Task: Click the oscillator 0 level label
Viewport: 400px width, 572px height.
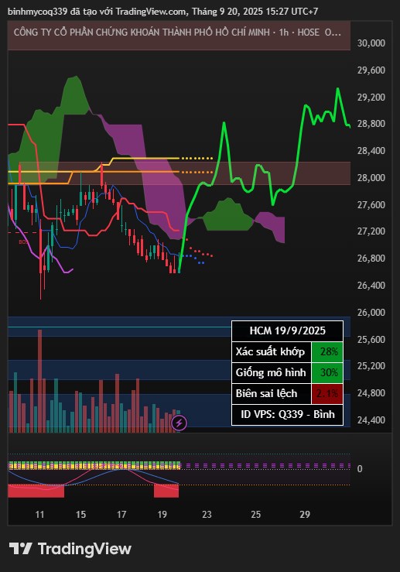Action: pyautogui.click(x=360, y=469)
